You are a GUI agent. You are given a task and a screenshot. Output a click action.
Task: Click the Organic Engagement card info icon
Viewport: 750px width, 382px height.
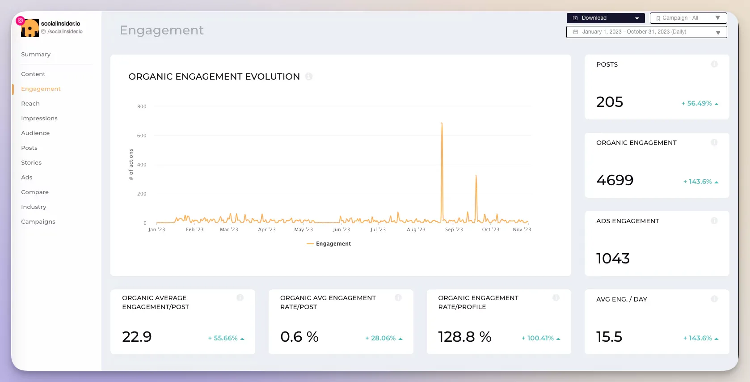[714, 143]
